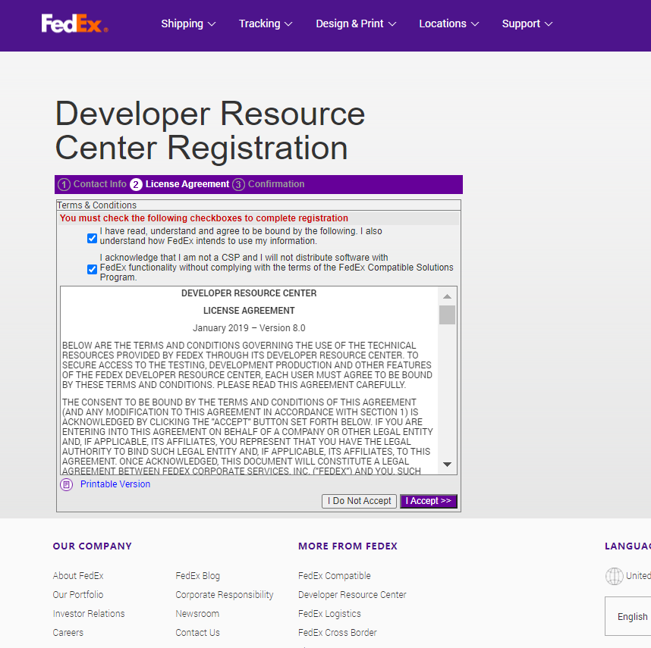
Task: Click the globe icon under Language
Action: pos(615,576)
